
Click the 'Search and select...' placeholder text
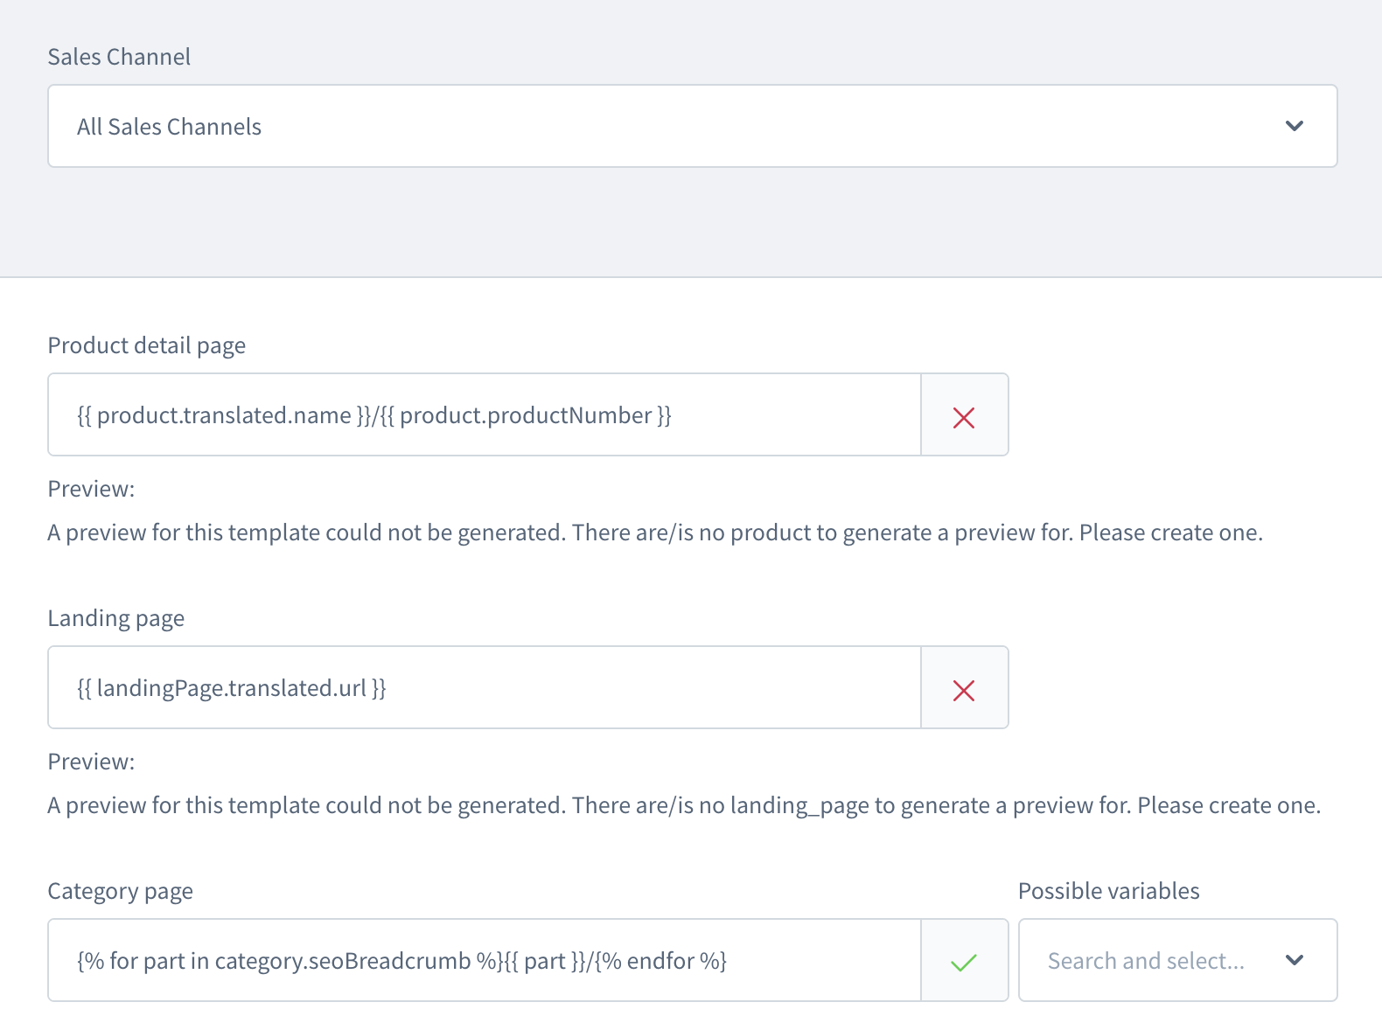[x=1146, y=961]
